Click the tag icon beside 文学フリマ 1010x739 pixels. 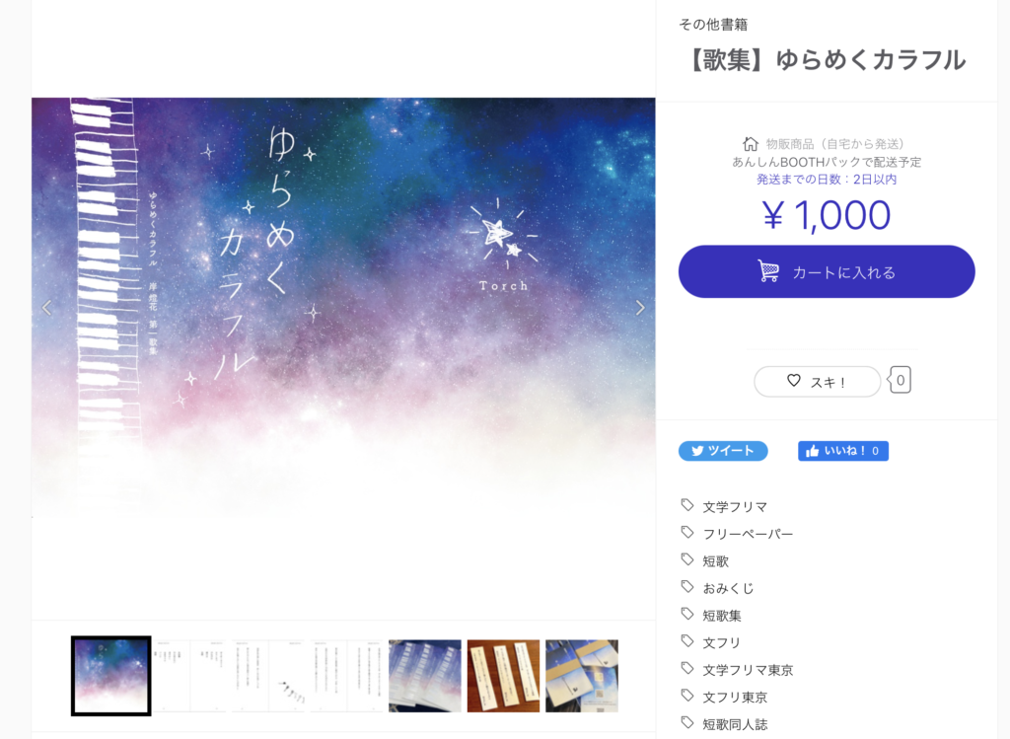coord(687,505)
